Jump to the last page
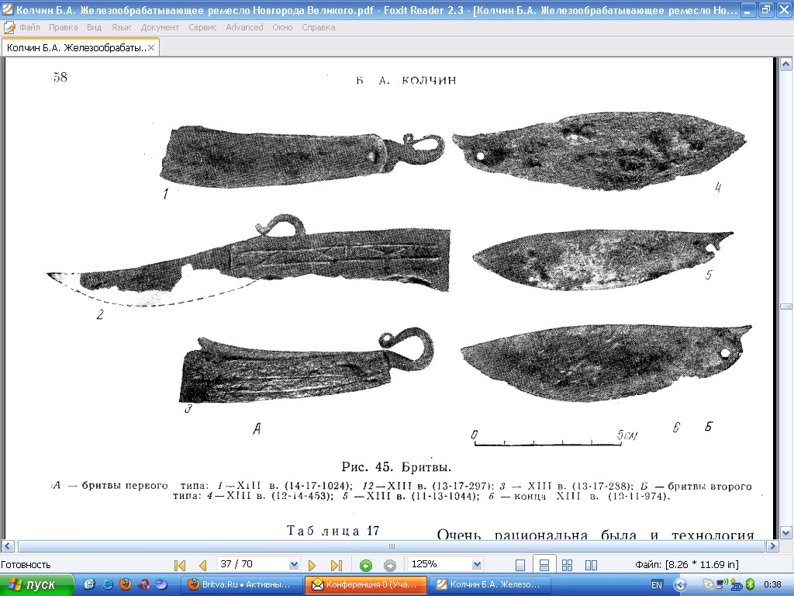 pos(337,565)
